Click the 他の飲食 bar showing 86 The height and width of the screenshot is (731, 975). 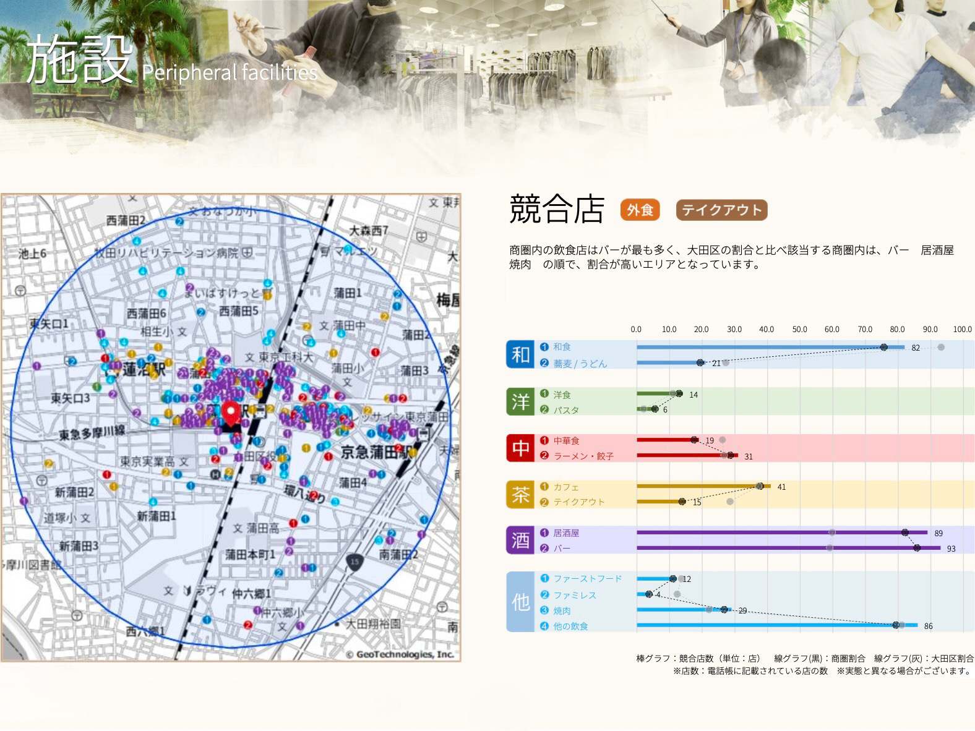[776, 625]
